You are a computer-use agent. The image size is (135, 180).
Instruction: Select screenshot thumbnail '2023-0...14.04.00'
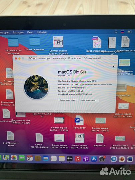coord(123,106)
